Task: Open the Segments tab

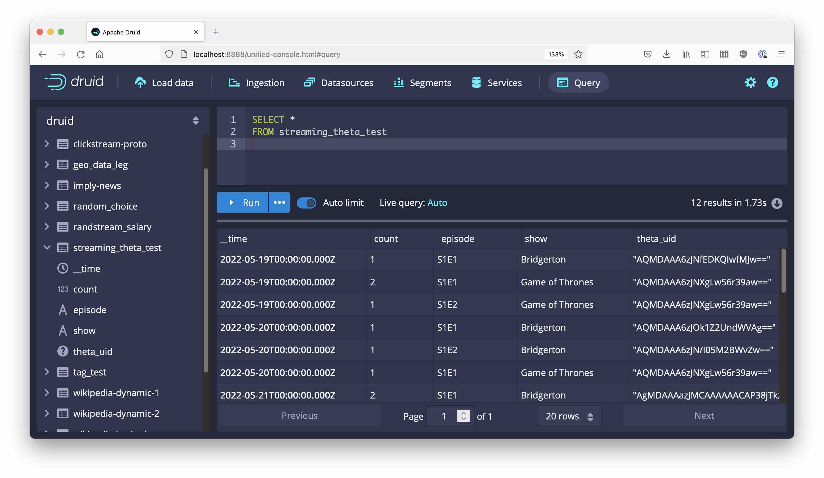Action: pyautogui.click(x=422, y=83)
